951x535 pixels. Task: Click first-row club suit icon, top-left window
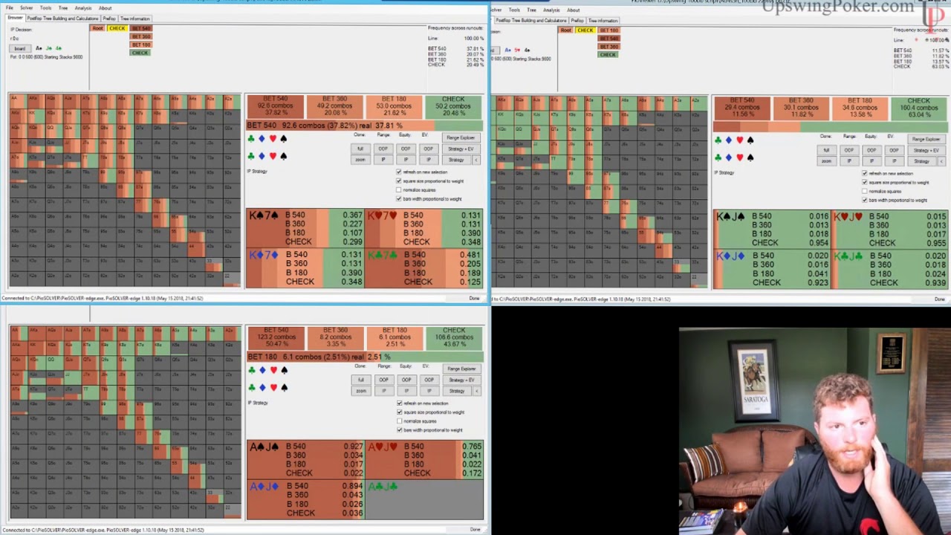(251, 139)
